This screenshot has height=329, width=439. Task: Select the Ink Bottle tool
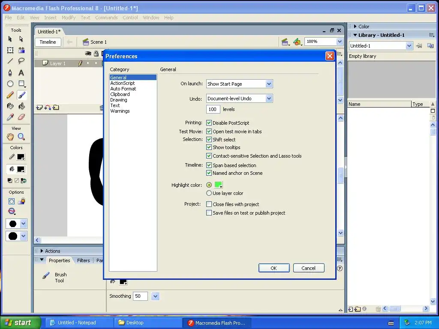10,106
